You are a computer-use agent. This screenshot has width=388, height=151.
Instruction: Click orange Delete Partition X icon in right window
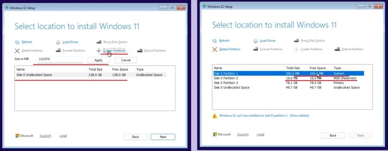tap(214, 50)
